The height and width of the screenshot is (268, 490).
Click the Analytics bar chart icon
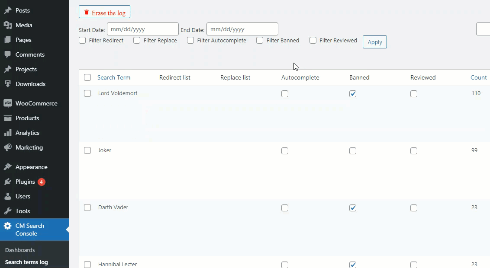8,133
